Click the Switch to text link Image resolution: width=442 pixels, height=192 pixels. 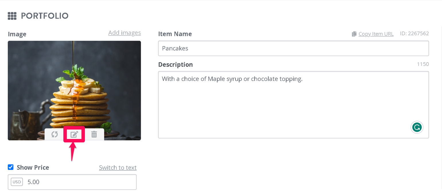118,168
